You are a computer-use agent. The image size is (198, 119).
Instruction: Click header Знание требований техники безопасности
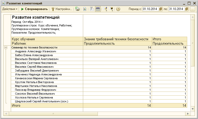click(x=117, y=39)
